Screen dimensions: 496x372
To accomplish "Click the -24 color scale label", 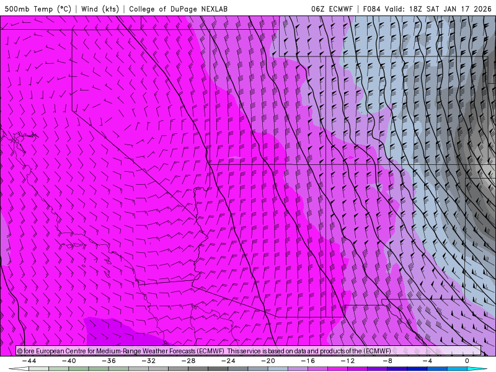I will coord(228,361).
